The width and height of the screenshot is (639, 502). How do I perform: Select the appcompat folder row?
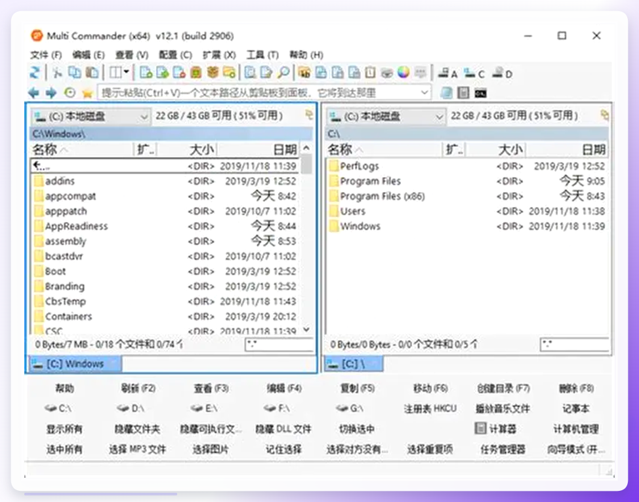[x=165, y=196]
